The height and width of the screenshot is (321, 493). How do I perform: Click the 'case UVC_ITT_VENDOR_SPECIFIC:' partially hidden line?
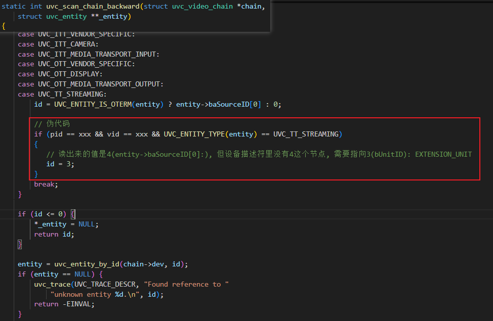pos(76,34)
